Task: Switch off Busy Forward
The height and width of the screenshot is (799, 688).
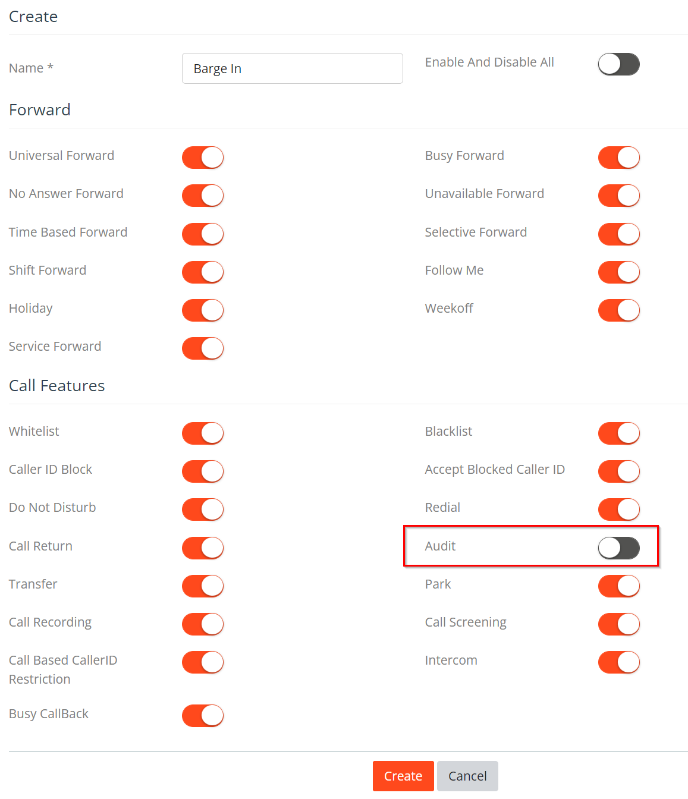Action: pos(618,158)
